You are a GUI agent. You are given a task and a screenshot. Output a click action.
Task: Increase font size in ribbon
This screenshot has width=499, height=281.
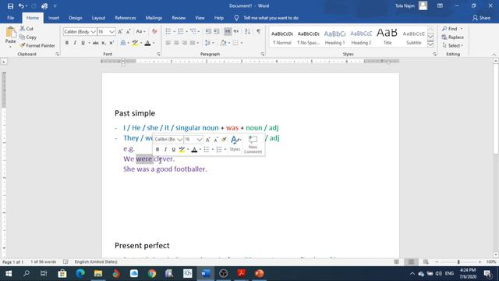tap(120, 31)
